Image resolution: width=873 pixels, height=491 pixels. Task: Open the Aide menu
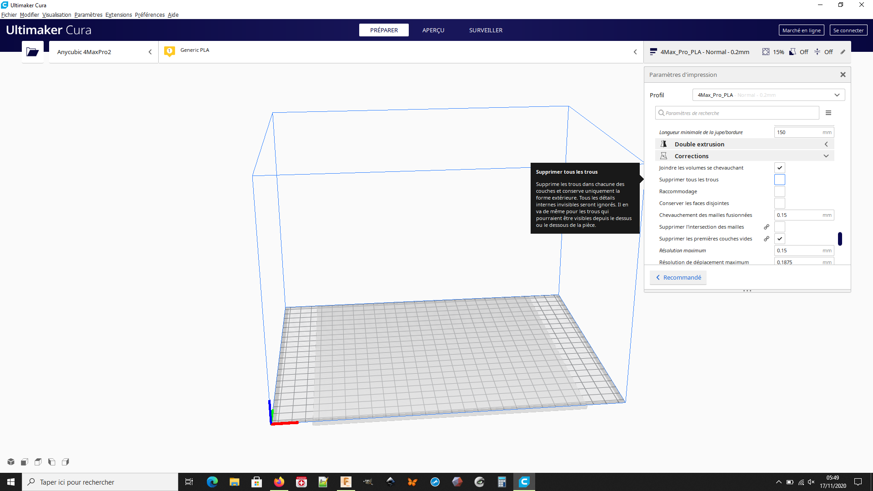coord(173,15)
